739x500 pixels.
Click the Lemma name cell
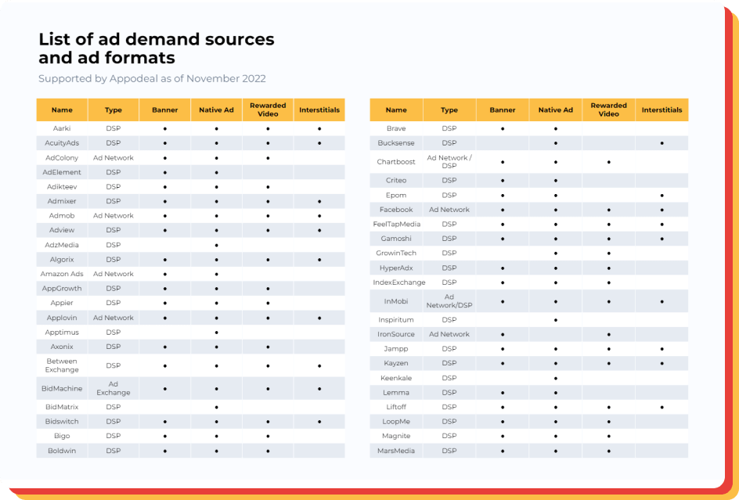[x=396, y=393]
